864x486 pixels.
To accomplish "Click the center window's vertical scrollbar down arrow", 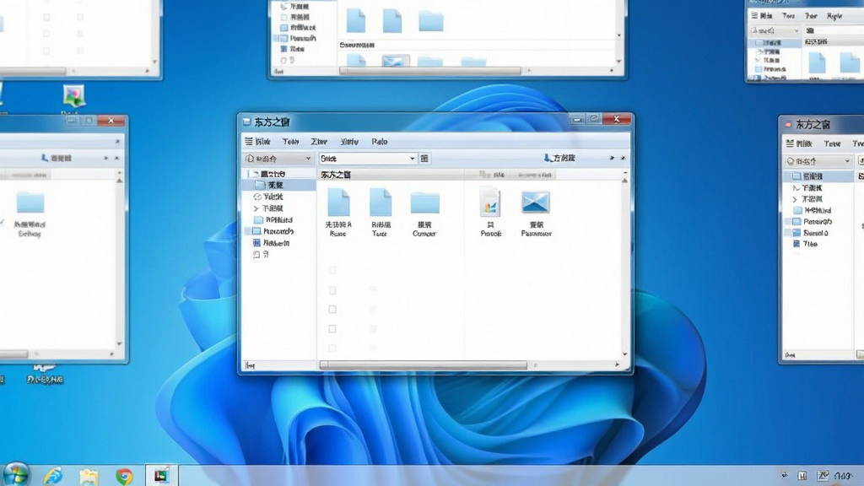I will click(x=625, y=354).
